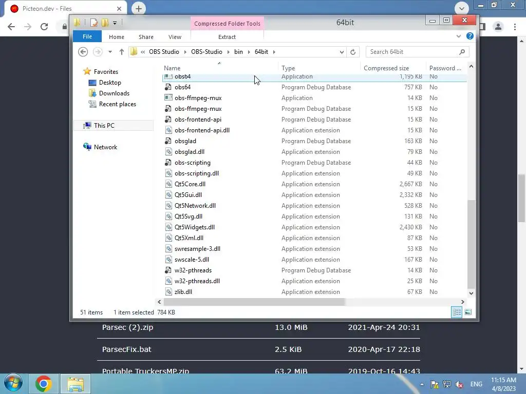This screenshot has width=526, height=394.
Task: Open Explorer help question mark icon
Action: tap(469, 36)
